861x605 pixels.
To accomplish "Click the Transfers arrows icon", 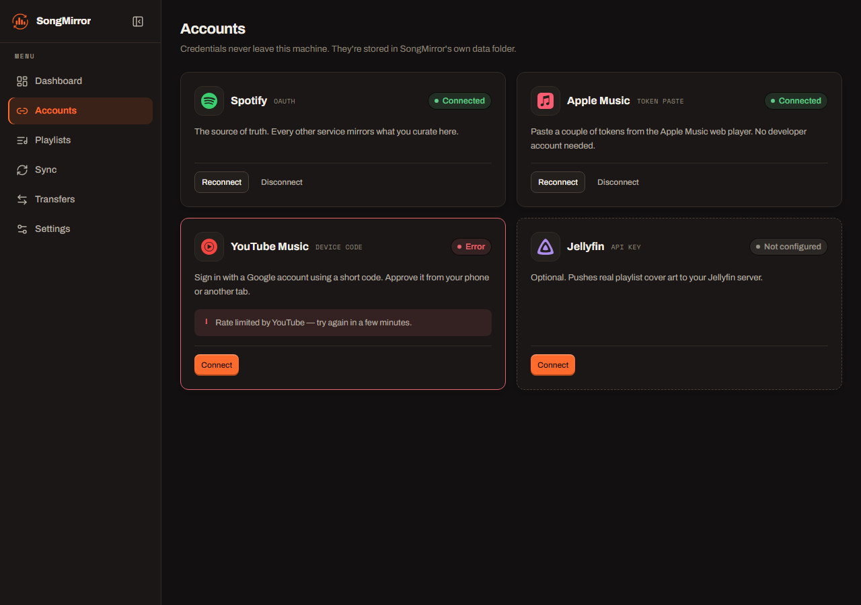I will (x=22, y=199).
